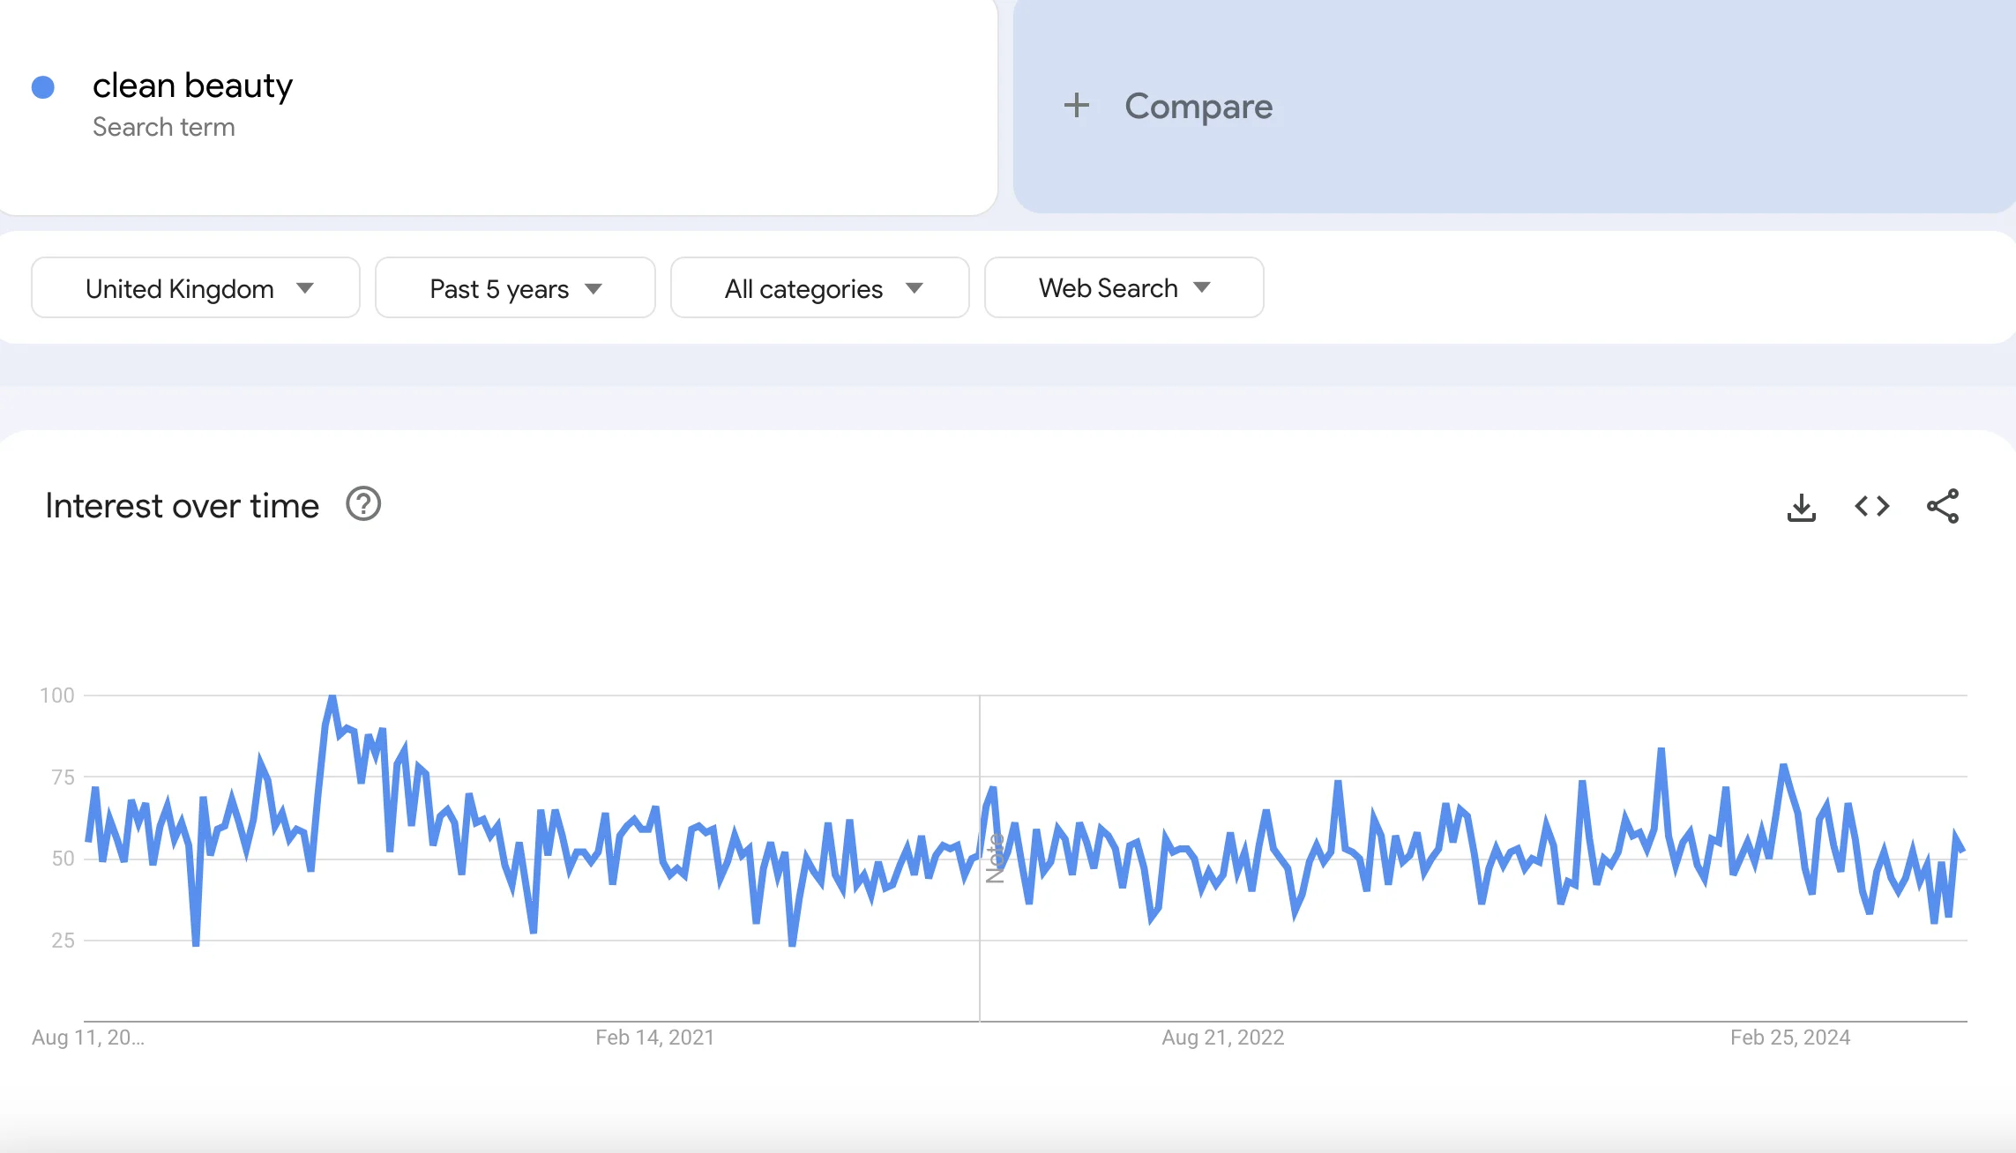
Task: Click the Feb 25, 2024 axis label
Action: (x=1789, y=1038)
